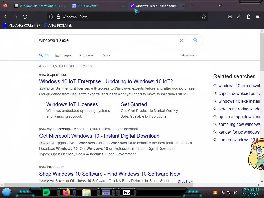Click the www.bsquare.com URL text
This screenshot has width=264, height=198.
pos(54,75)
